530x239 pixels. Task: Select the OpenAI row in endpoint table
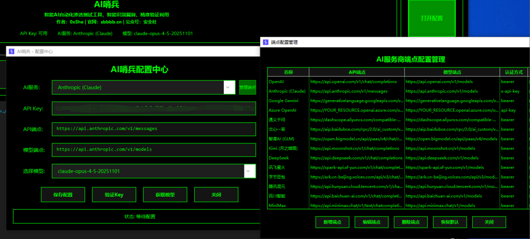point(397,81)
